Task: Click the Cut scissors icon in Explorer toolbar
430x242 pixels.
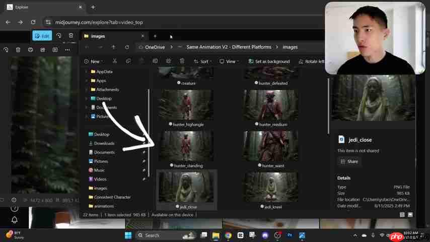Action: pyautogui.click(x=115, y=62)
